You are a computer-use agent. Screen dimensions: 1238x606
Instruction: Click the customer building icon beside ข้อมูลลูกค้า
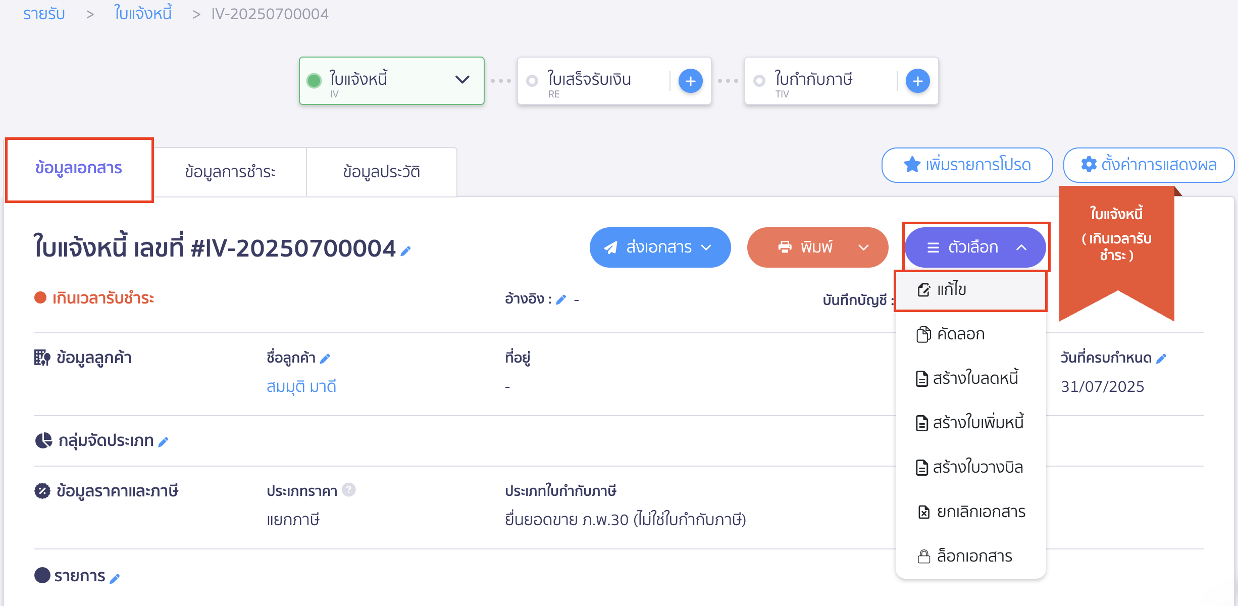point(42,358)
